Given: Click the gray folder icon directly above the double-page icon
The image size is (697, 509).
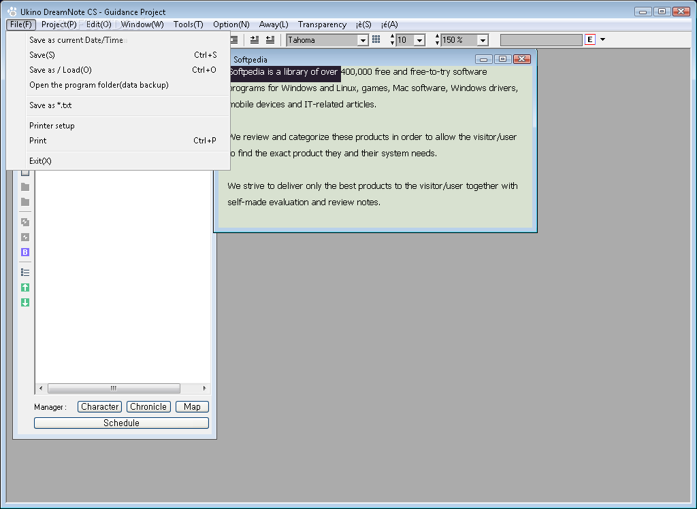Looking at the screenshot, I should coord(25,202).
